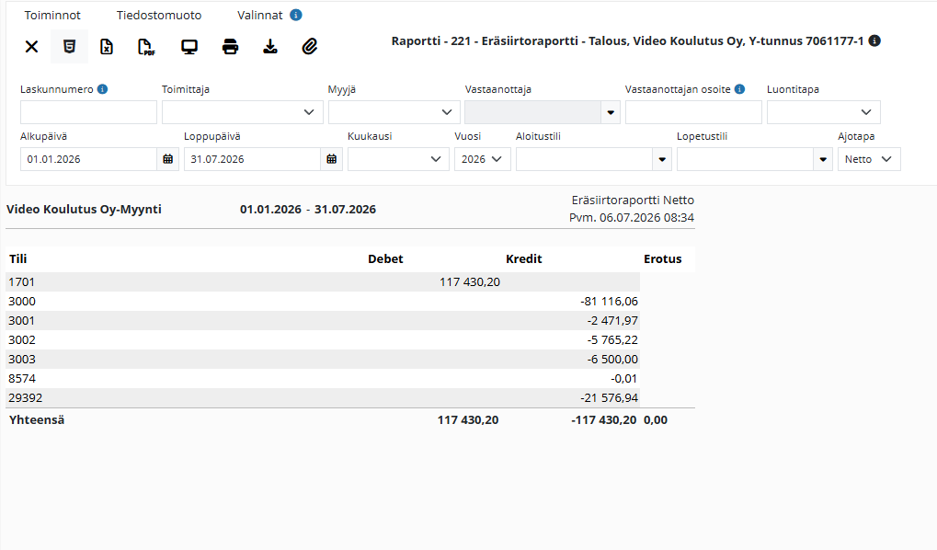The height and width of the screenshot is (550, 937).
Task: Select account row 3003
Action: click(323, 359)
